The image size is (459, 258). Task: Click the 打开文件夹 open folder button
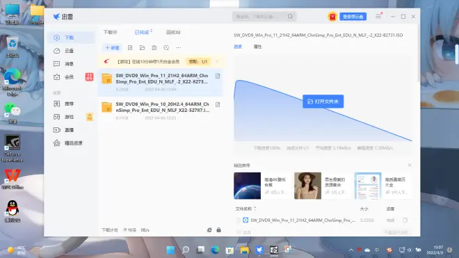point(323,102)
